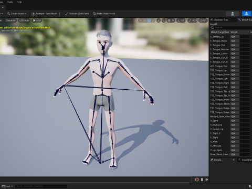This screenshot has height=189, width=252.
Task: Open Reimport Base Mesh options menu
Action: coord(60,14)
